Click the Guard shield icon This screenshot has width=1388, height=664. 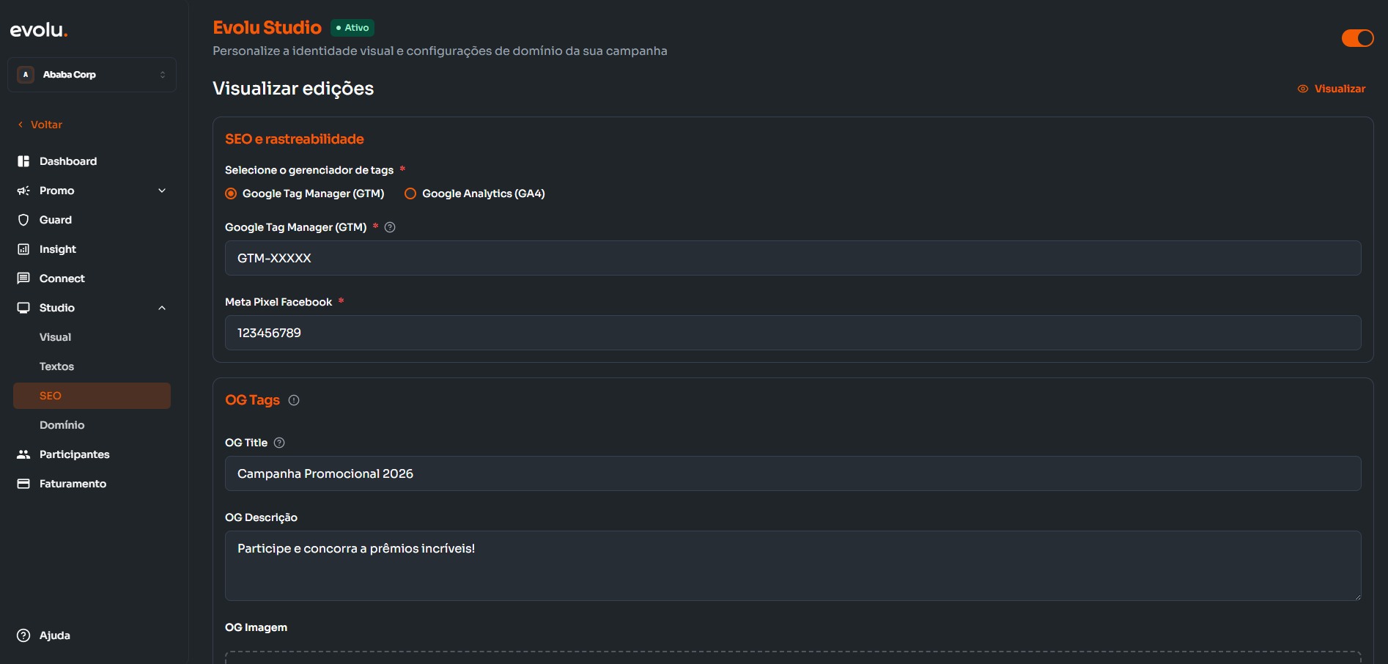[x=23, y=220]
